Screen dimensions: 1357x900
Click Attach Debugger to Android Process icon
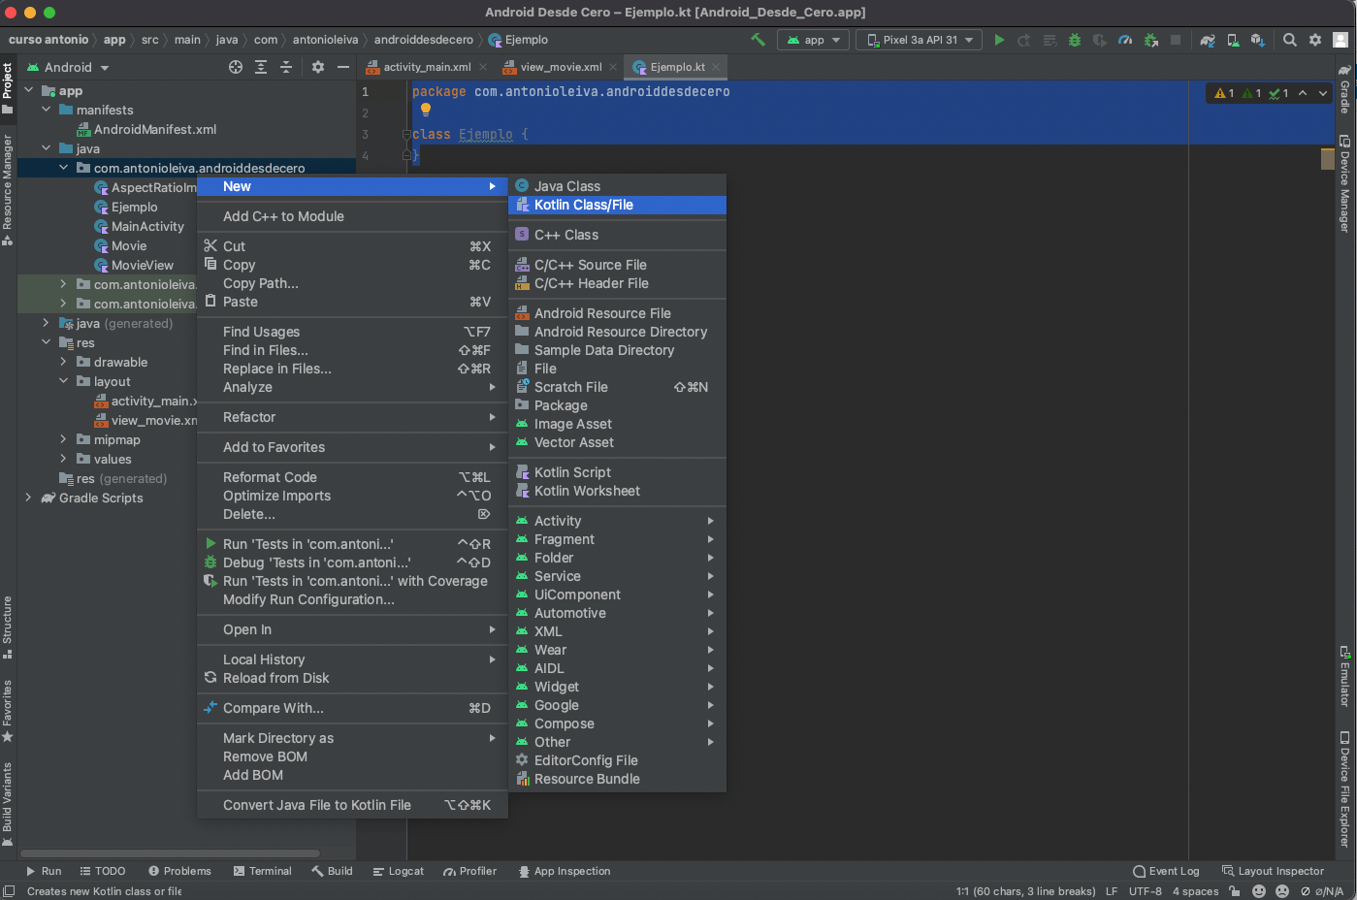point(1150,40)
